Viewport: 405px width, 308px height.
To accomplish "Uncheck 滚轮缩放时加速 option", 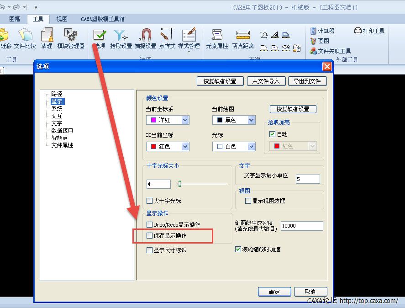I will 238,250.
